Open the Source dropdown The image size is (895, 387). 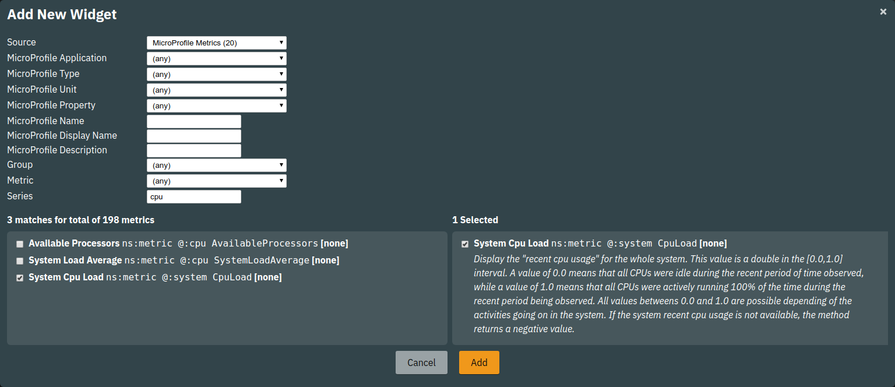[216, 43]
